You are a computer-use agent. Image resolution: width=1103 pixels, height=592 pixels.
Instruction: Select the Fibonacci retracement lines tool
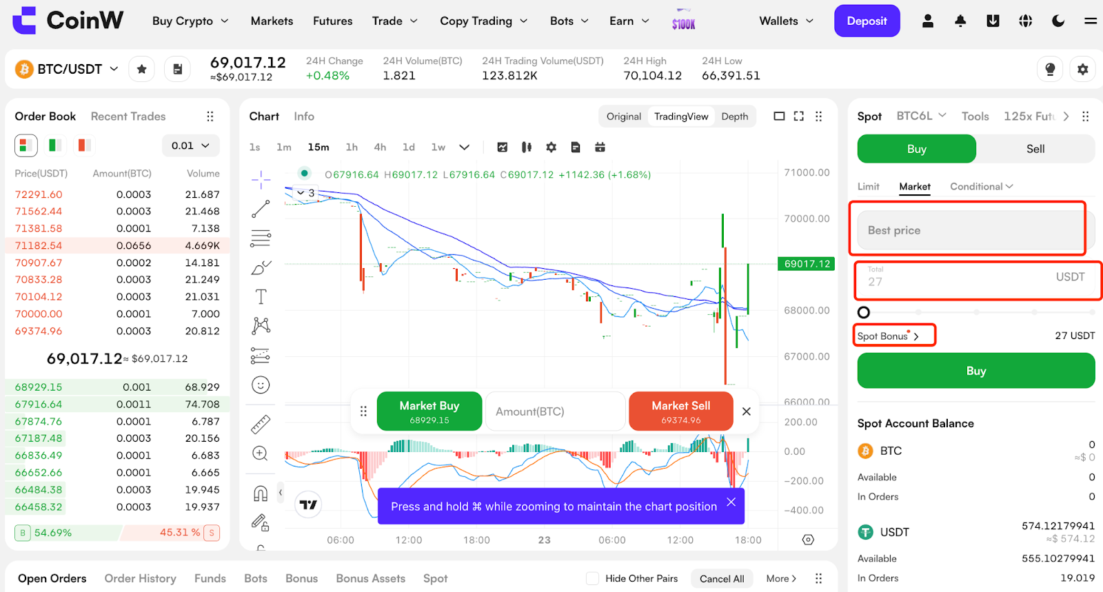pyautogui.click(x=261, y=238)
